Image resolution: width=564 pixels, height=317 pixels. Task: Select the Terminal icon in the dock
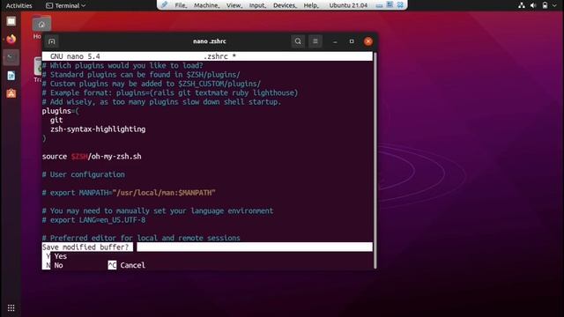click(x=11, y=57)
